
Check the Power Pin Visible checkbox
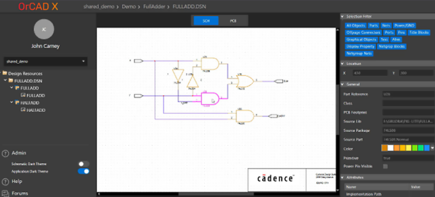(x=386, y=166)
